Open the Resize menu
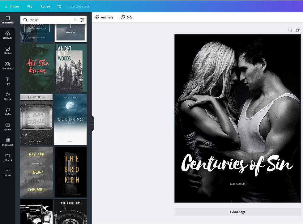Screen dimensions: 303x224 point(45,6)
